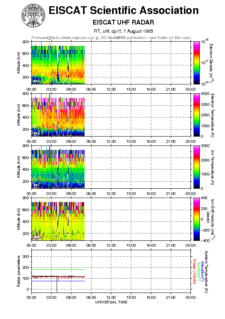Click the ion temperature data plot

[58, 167]
